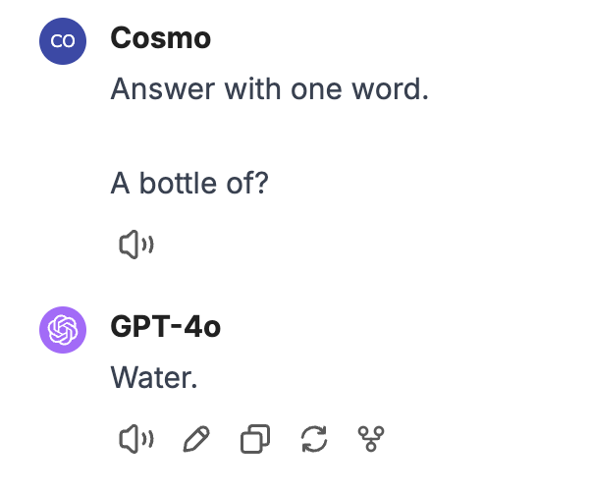Click the "Cosmo" username
591x493 pixels.
[x=160, y=38]
